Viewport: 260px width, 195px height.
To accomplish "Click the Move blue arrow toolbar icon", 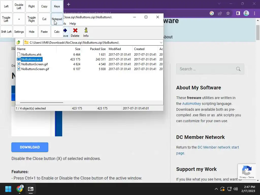I will click(x=65, y=30).
